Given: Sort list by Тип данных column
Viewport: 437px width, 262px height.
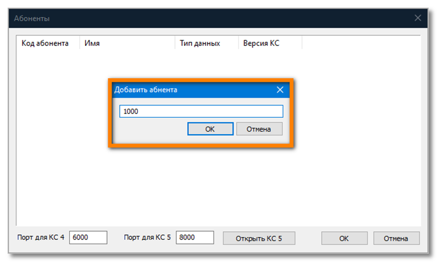Looking at the screenshot, I should coord(200,44).
